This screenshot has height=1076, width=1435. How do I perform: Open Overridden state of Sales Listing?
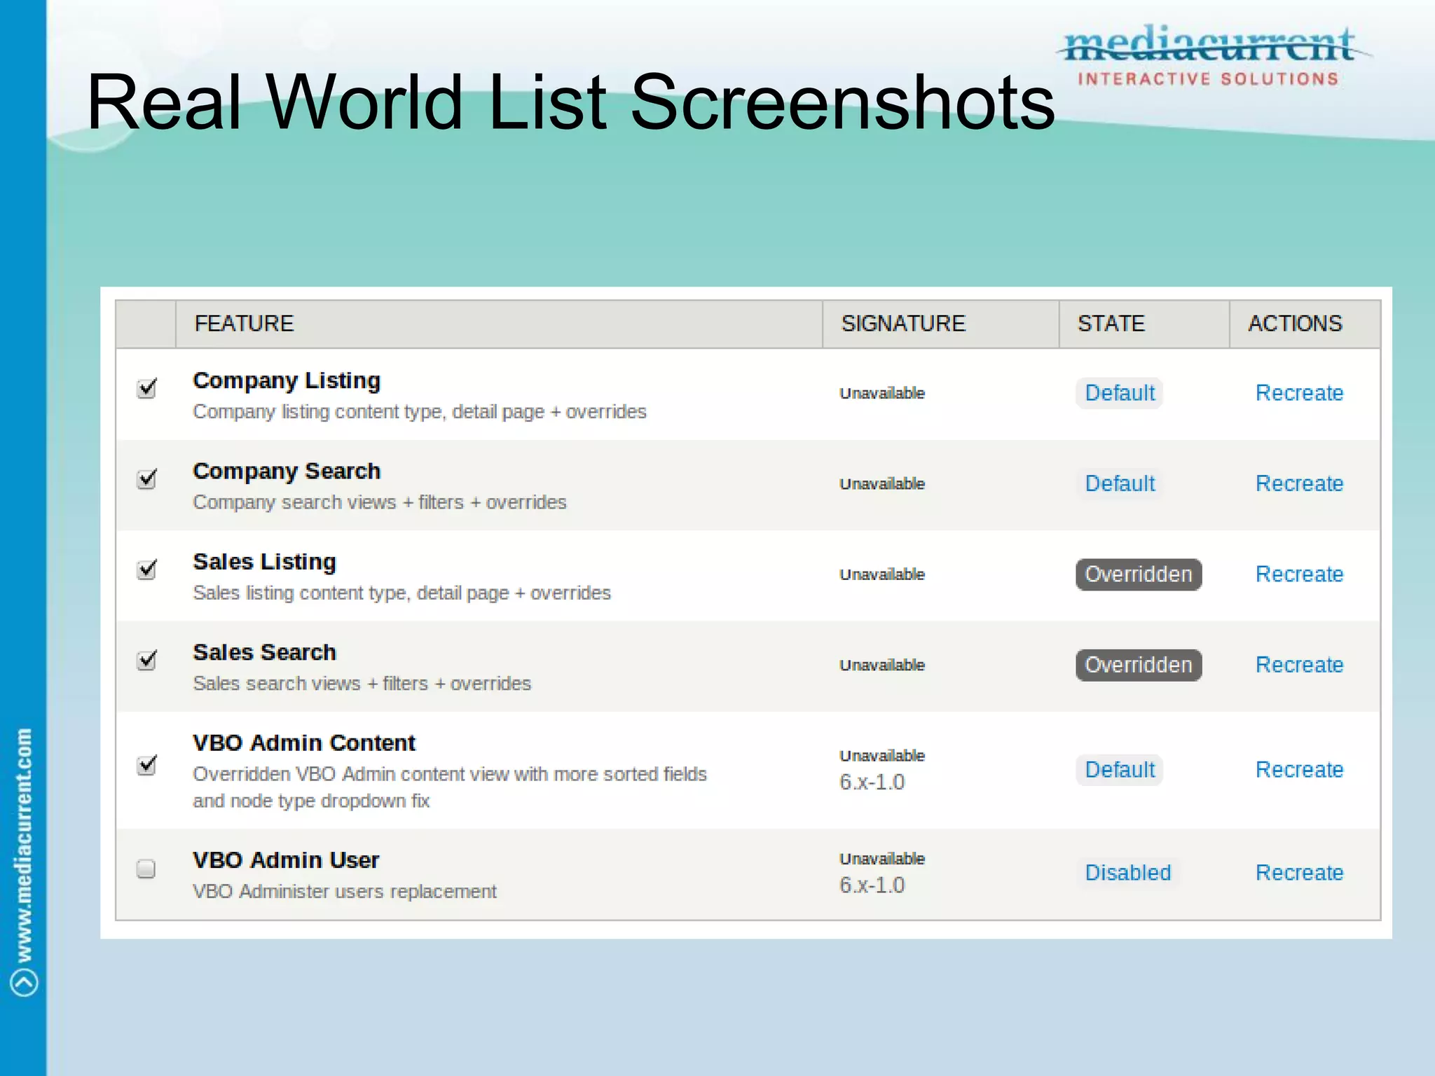(x=1139, y=574)
